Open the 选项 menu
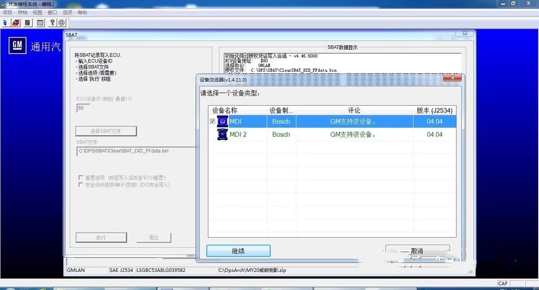 67,13
